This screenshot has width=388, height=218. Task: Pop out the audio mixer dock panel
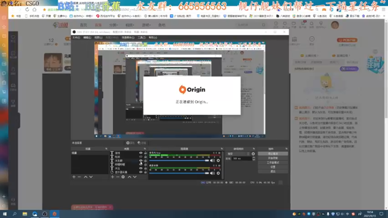click(x=222, y=149)
